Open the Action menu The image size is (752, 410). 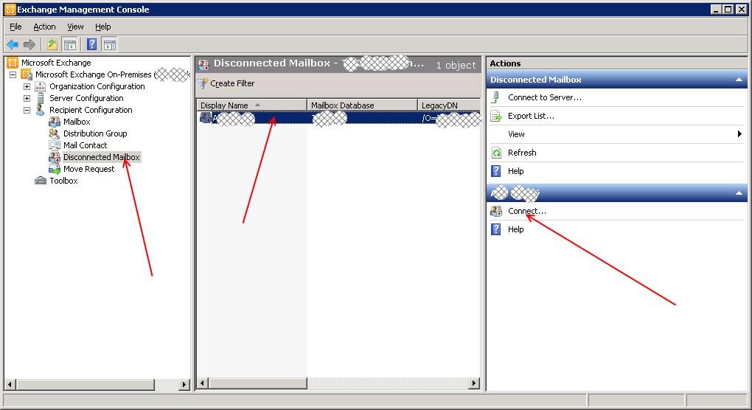pyautogui.click(x=44, y=27)
